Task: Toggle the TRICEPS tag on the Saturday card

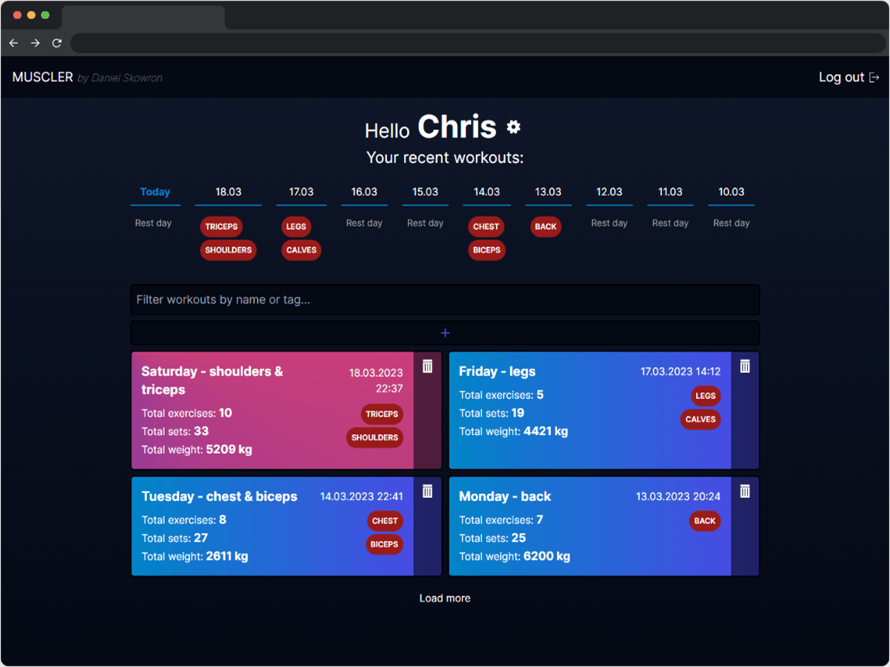Action: tap(382, 414)
